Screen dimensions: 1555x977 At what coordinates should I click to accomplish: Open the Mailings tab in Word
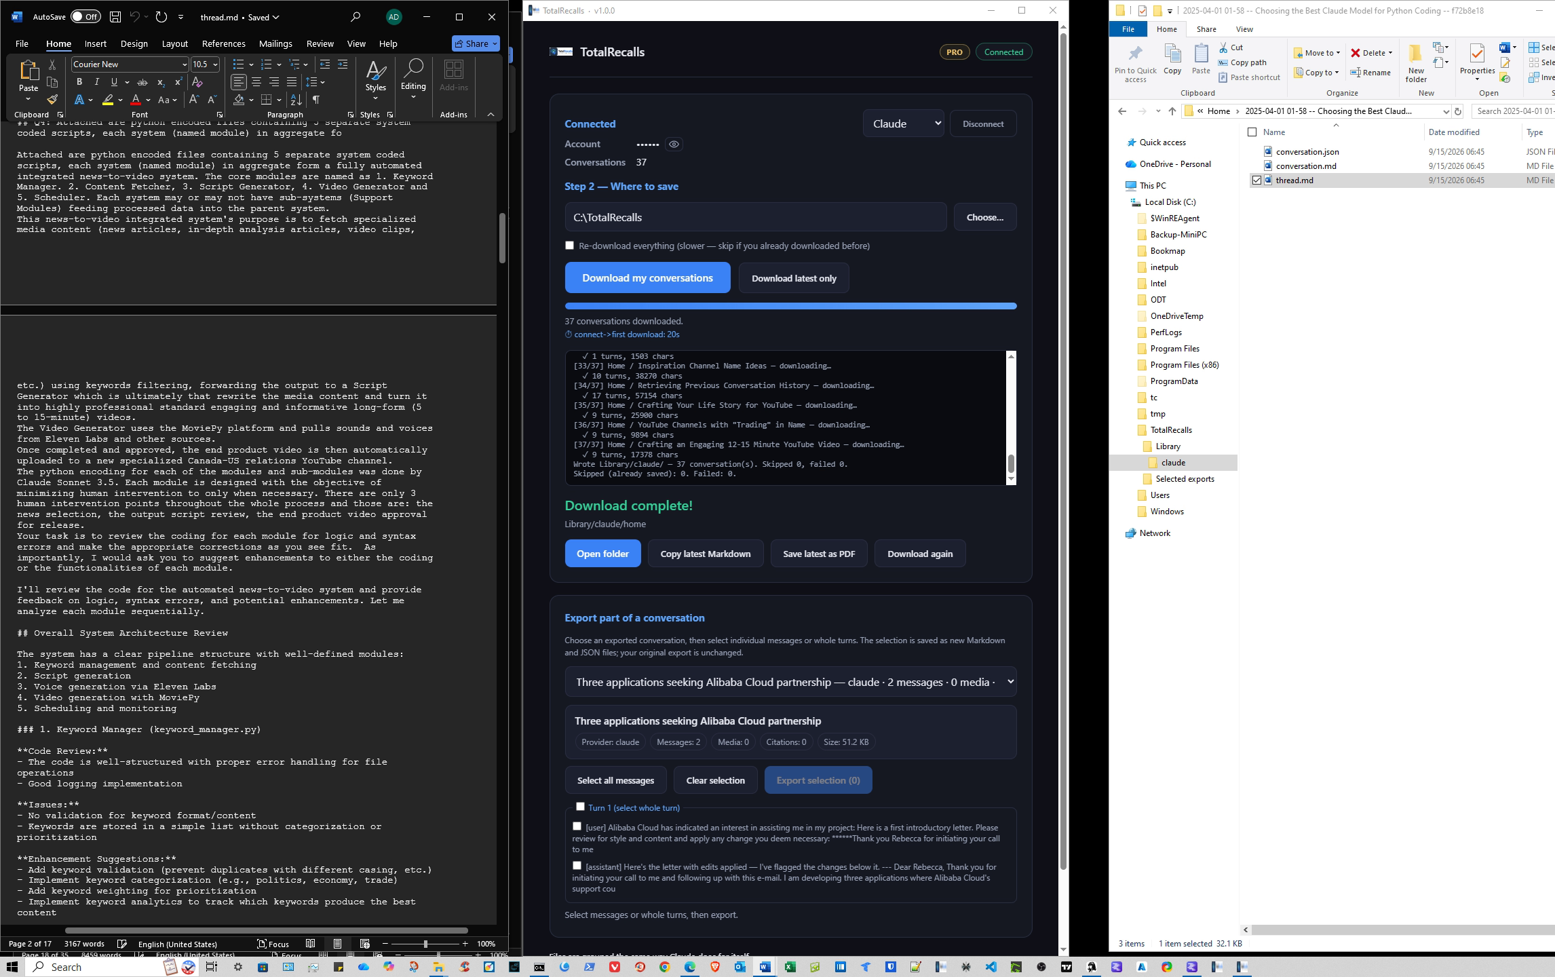point(275,43)
